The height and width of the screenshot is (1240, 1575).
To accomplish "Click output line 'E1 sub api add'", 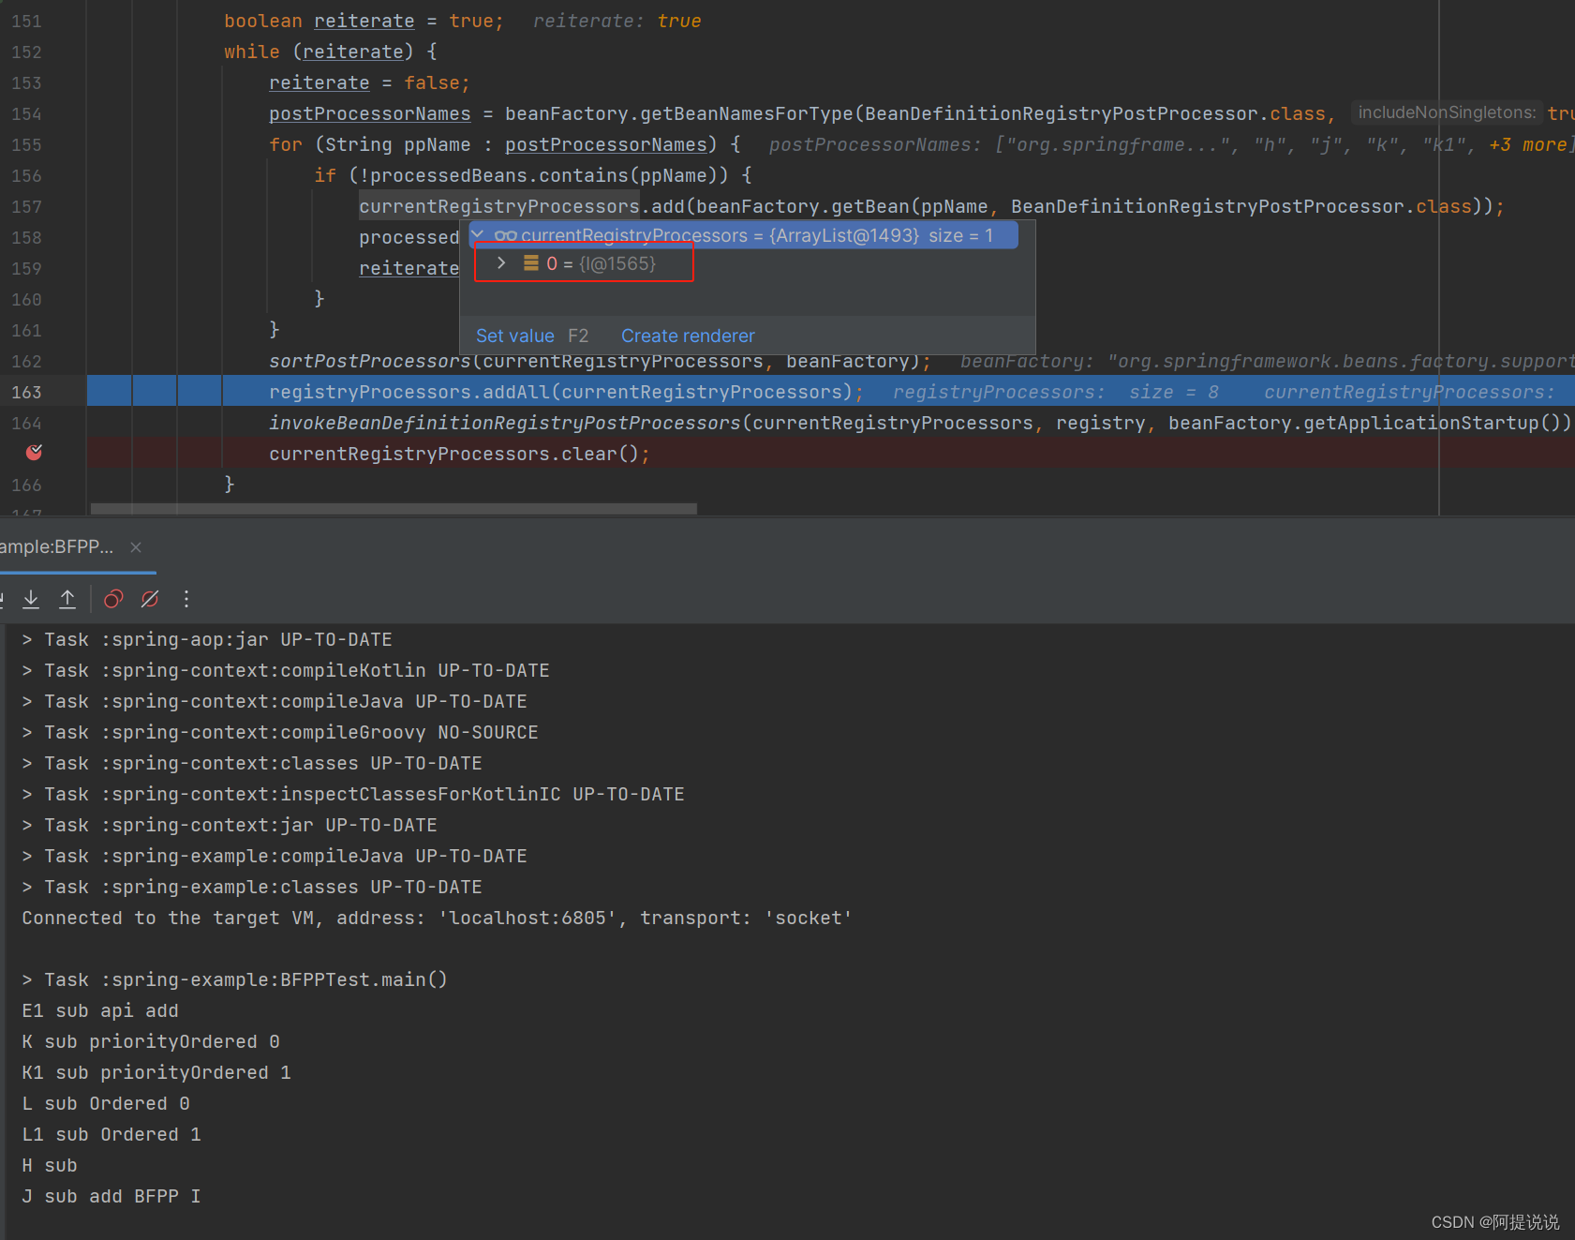I will click(100, 1010).
